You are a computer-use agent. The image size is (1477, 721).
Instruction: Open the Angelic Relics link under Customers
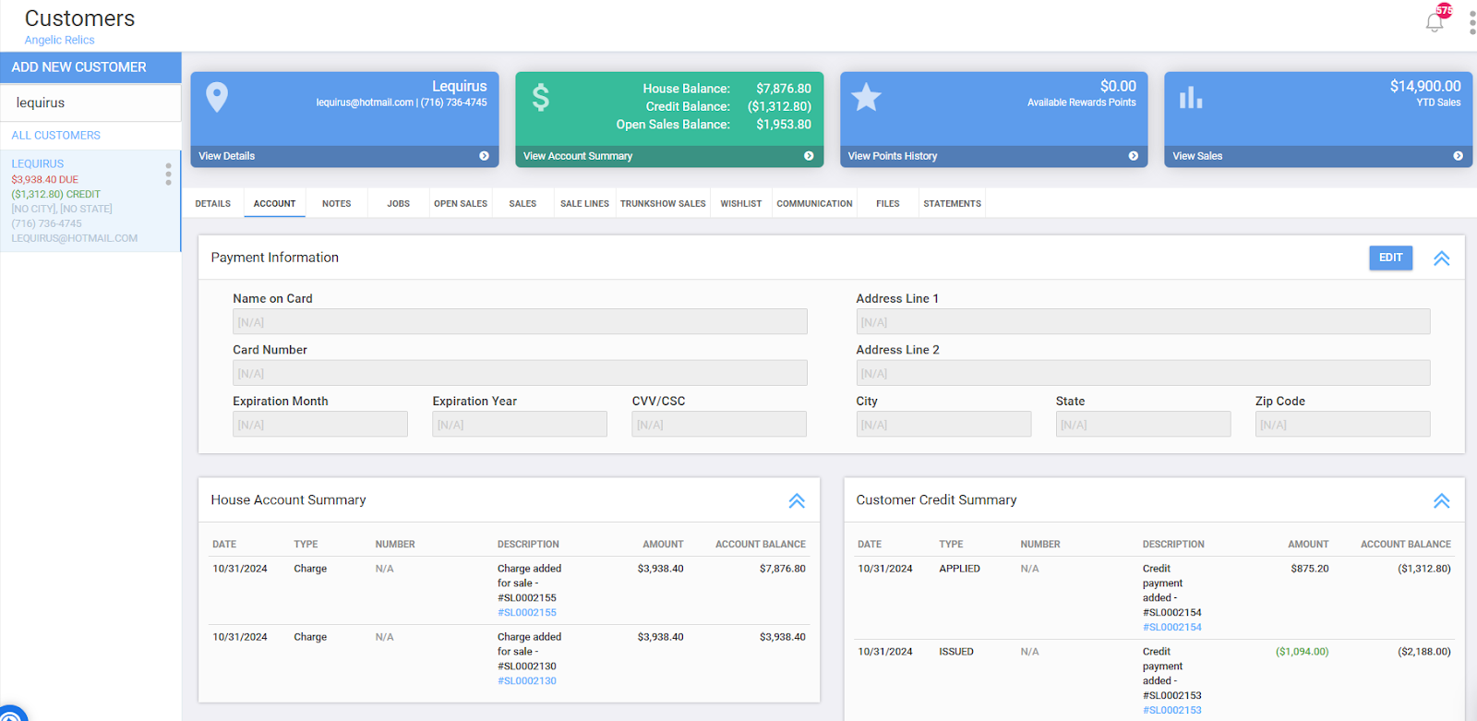pyautogui.click(x=59, y=40)
